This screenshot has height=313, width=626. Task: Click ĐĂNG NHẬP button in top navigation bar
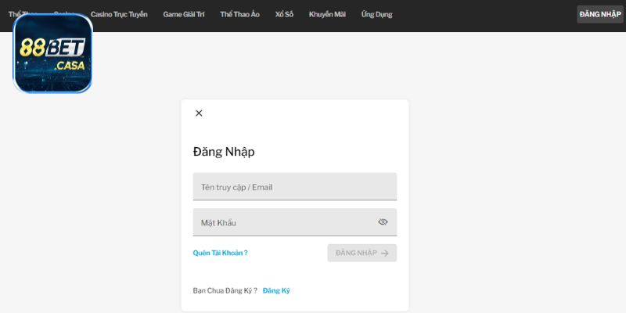(600, 14)
